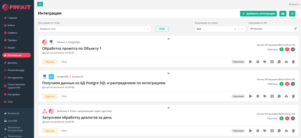Select Интеграции in sidebar
The width and height of the screenshot is (301, 138).
[x=17, y=55]
